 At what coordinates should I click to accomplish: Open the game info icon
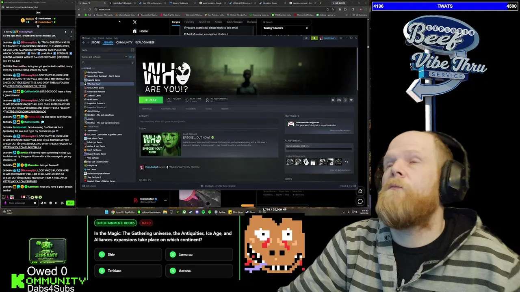click(345, 100)
